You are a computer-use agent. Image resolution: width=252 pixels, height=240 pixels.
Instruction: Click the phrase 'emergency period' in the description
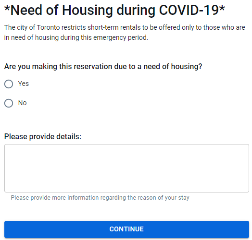click(120, 38)
